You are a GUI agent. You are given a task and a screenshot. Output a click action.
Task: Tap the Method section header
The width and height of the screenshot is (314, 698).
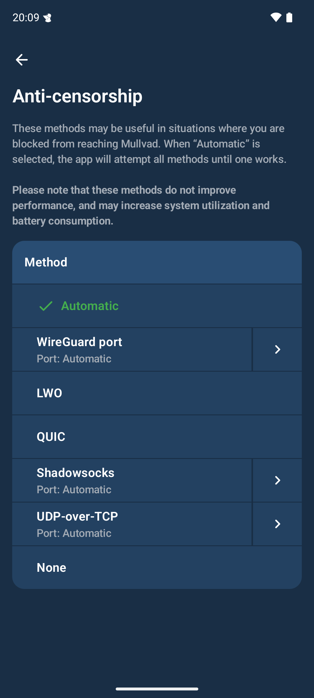point(46,262)
